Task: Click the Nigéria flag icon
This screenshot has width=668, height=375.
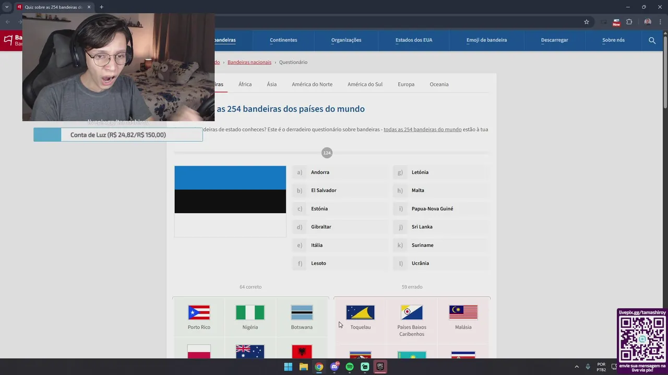Action: [250, 312]
